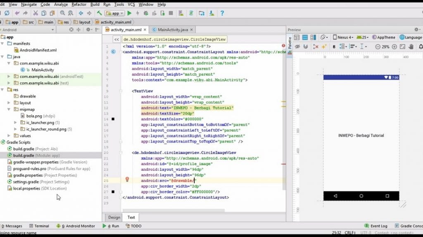This screenshot has height=237, width=423.
Task: Click the green Run app button
Action: coord(129,13)
